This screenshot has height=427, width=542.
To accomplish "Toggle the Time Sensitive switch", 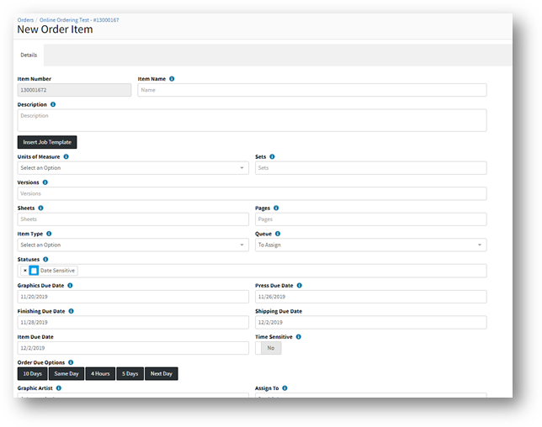I will 268,348.
